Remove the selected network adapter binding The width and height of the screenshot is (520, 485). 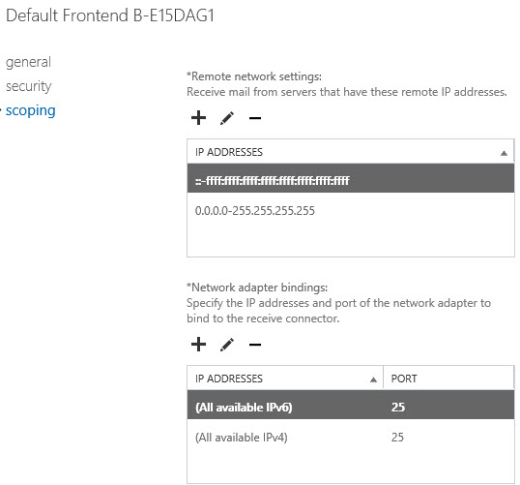click(255, 345)
